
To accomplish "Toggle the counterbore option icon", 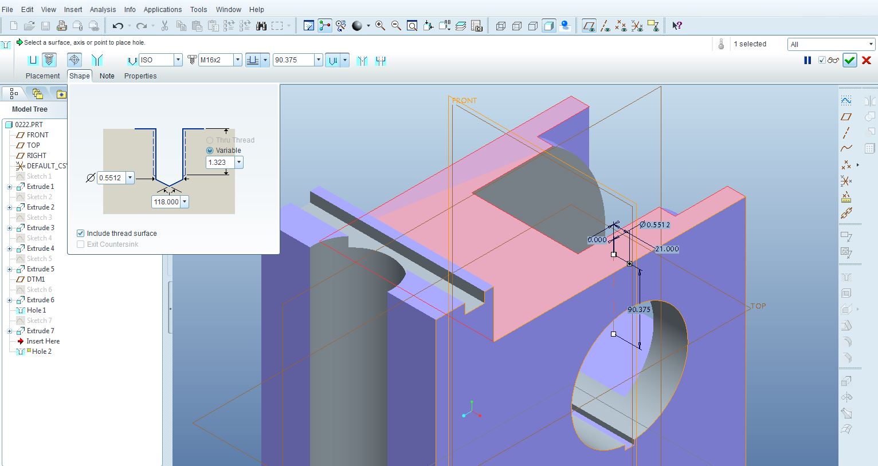I will (381, 60).
